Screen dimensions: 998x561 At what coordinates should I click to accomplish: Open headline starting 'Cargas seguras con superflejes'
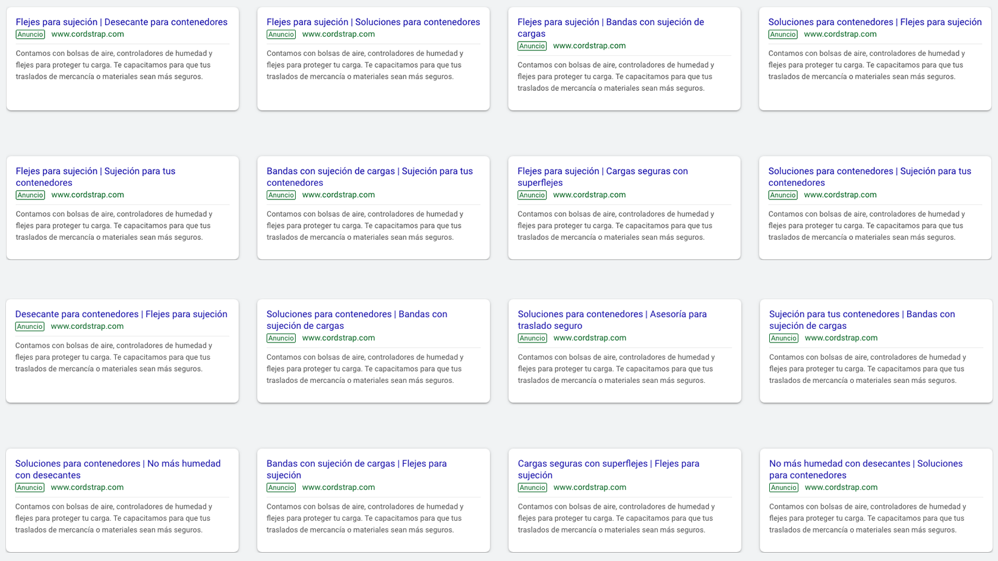tap(608, 470)
